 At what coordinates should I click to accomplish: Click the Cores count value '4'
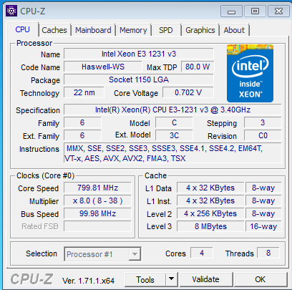tap(202, 253)
